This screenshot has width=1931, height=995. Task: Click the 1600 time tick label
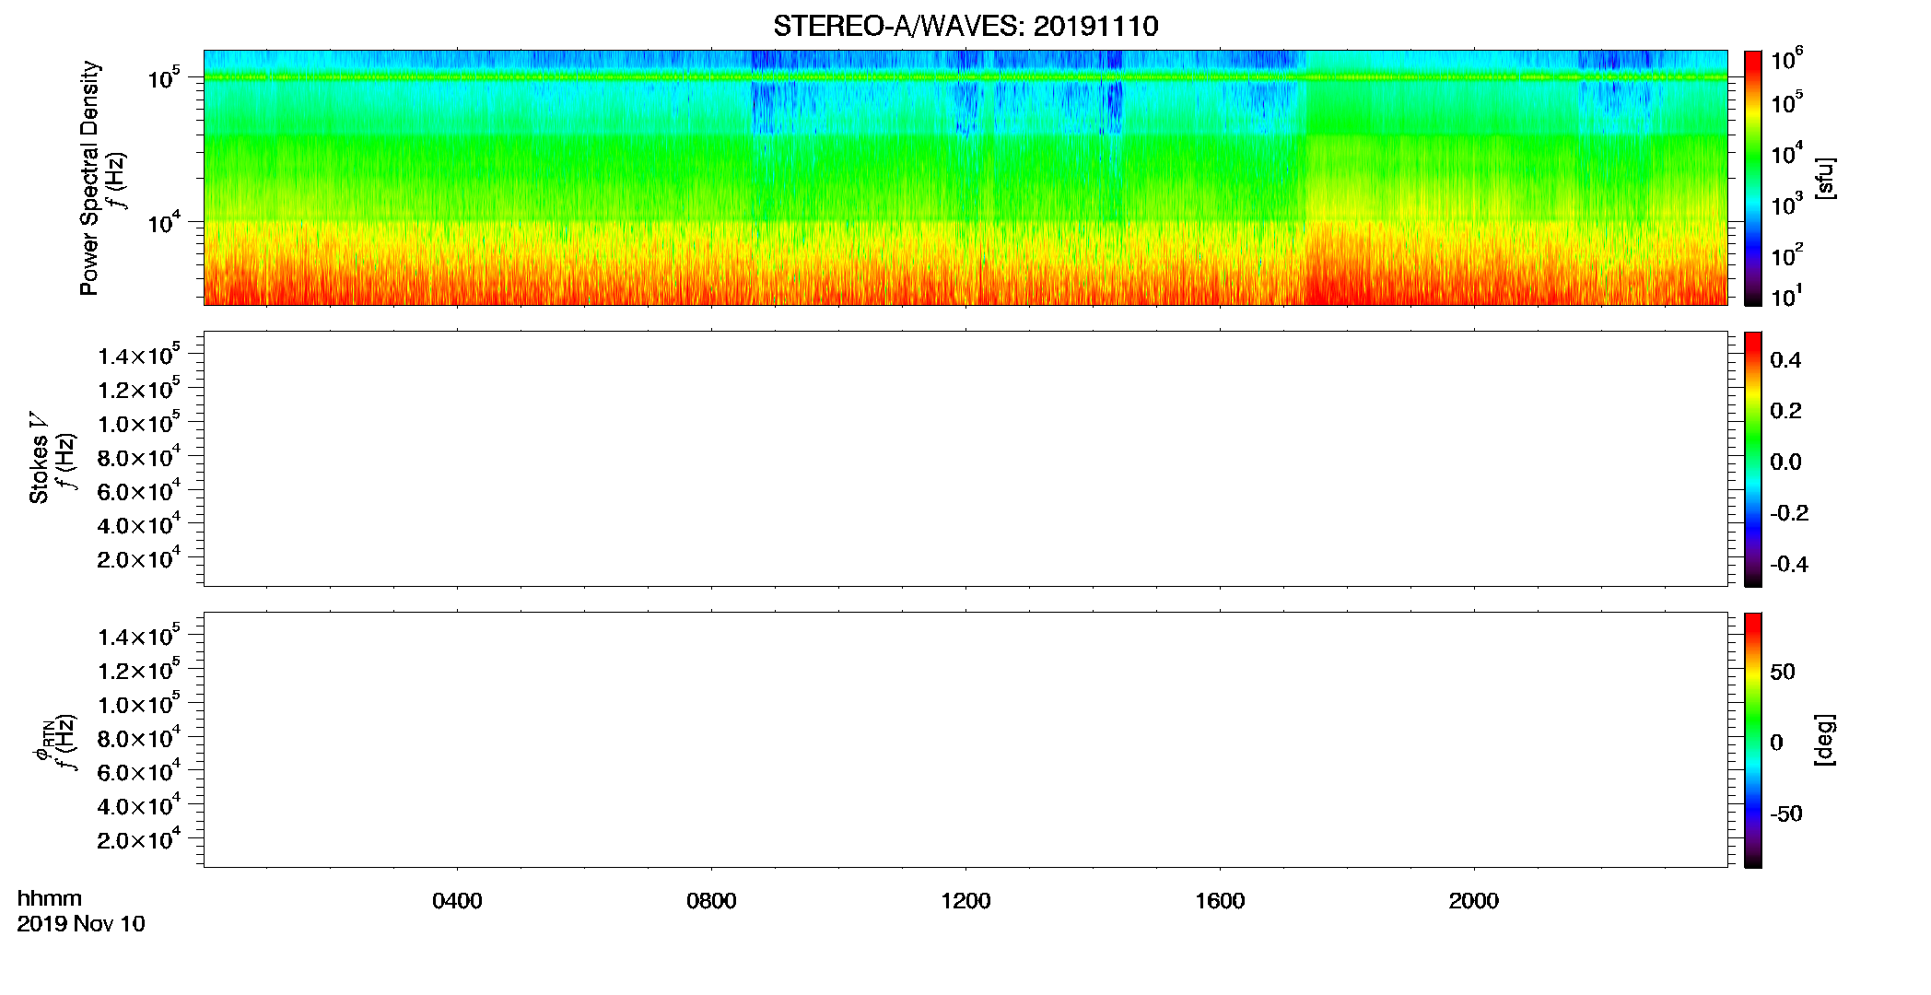(1220, 901)
